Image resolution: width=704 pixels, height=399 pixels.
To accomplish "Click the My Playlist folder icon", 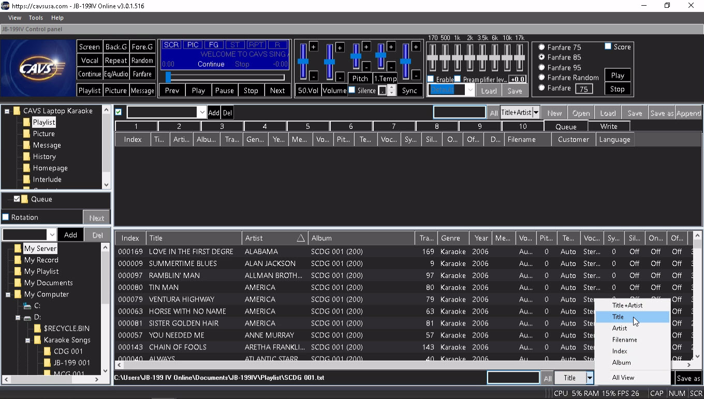I will (x=18, y=271).
